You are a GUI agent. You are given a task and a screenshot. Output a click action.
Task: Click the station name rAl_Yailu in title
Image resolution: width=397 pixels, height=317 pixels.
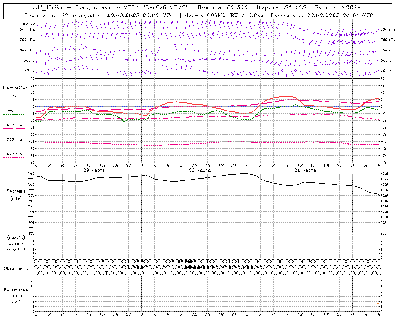click(x=48, y=7)
